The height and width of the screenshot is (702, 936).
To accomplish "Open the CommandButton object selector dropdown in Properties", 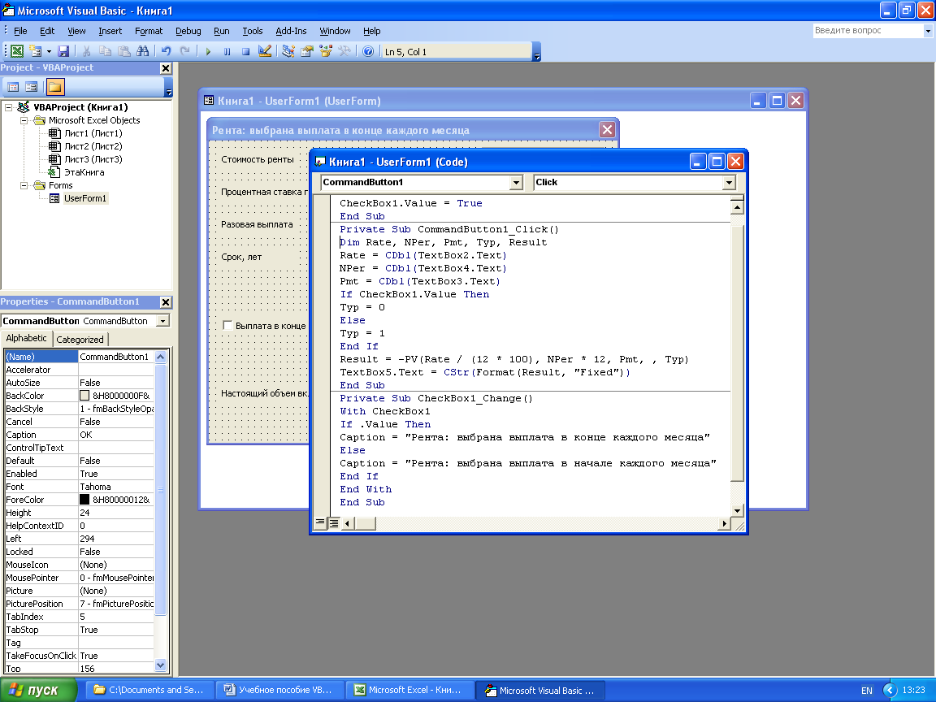I will click(x=162, y=321).
